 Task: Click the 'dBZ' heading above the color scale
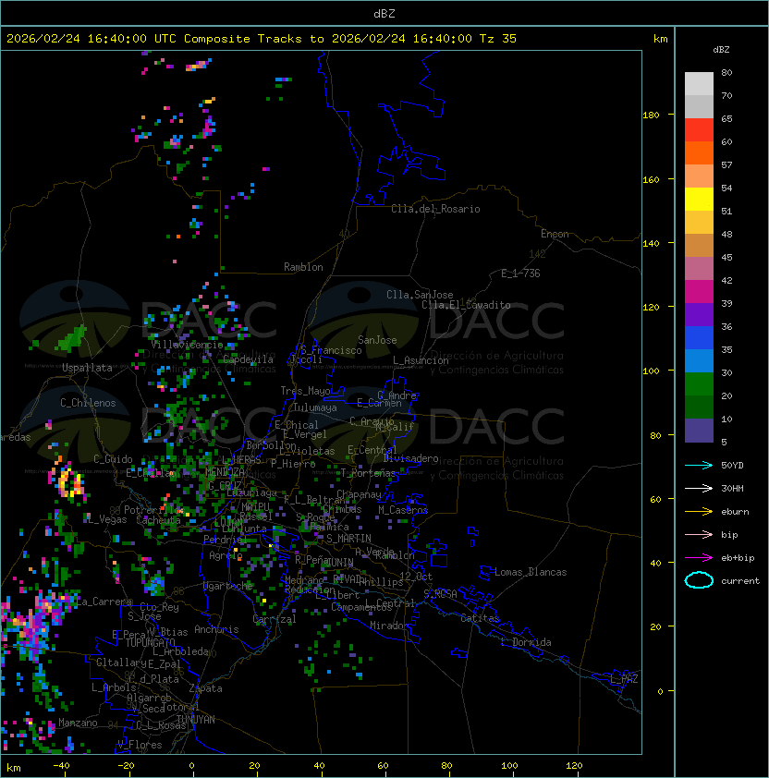tap(721, 50)
